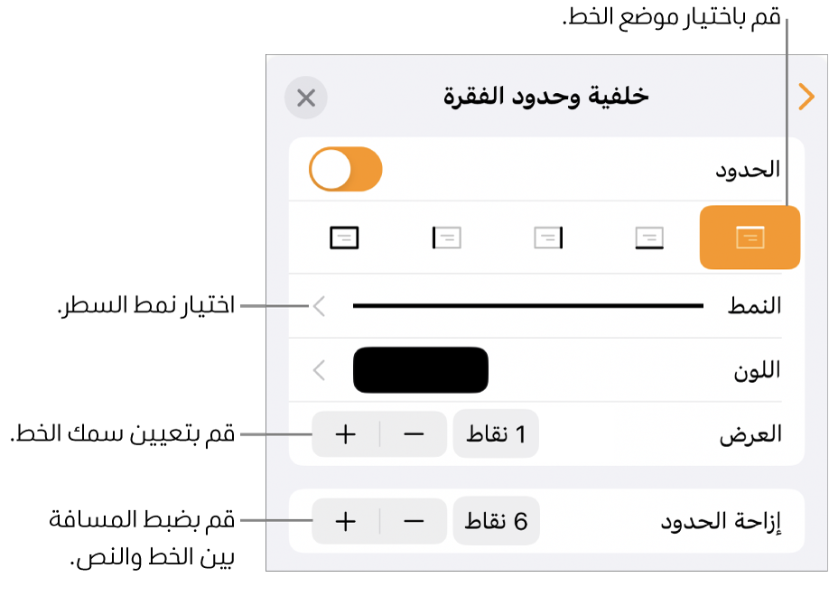Decrease the العرض border width with minus
The image size is (829, 596).
414,434
